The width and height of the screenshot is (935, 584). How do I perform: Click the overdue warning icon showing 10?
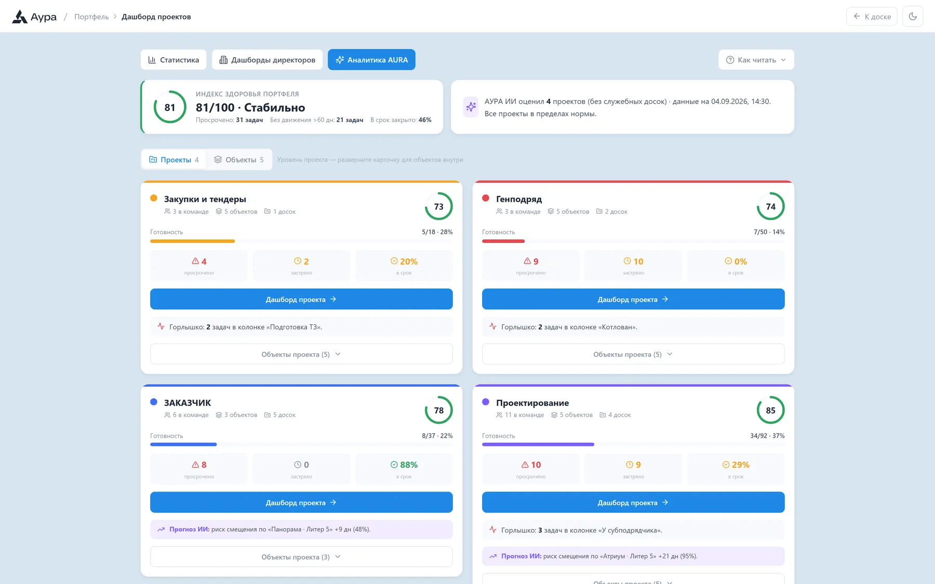525,465
